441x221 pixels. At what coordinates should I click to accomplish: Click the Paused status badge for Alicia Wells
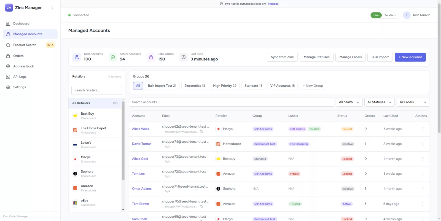coord(347,129)
